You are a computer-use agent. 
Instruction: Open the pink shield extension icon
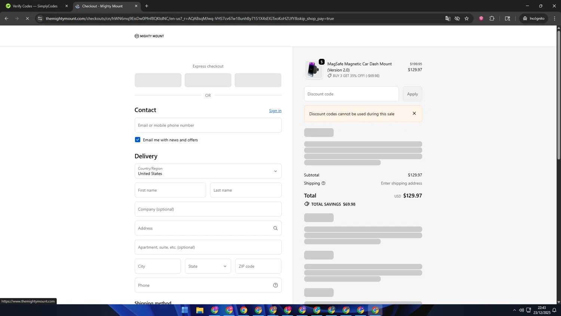click(481, 18)
